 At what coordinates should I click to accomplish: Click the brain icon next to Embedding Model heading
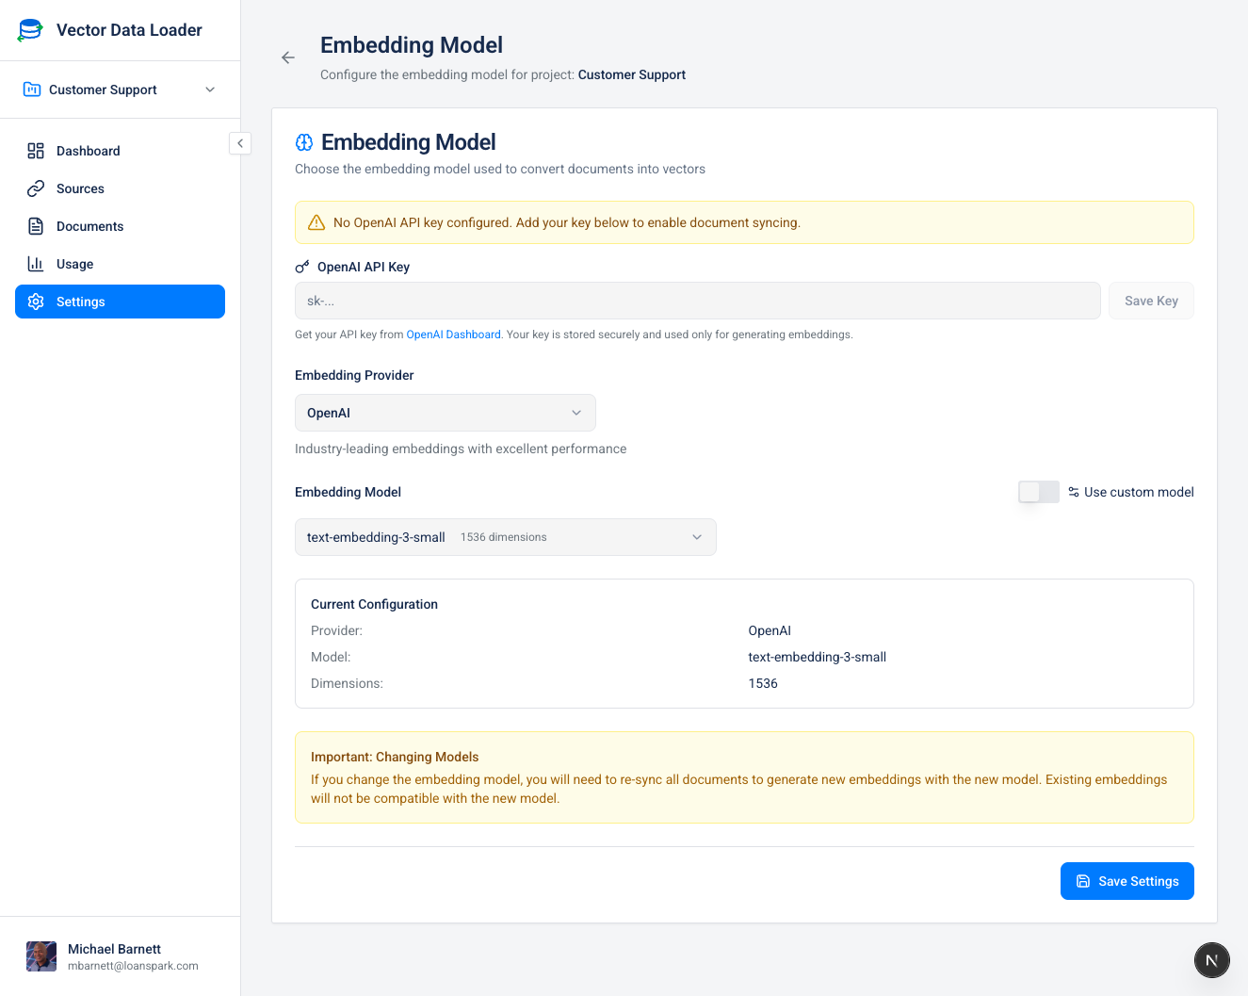[x=303, y=141]
